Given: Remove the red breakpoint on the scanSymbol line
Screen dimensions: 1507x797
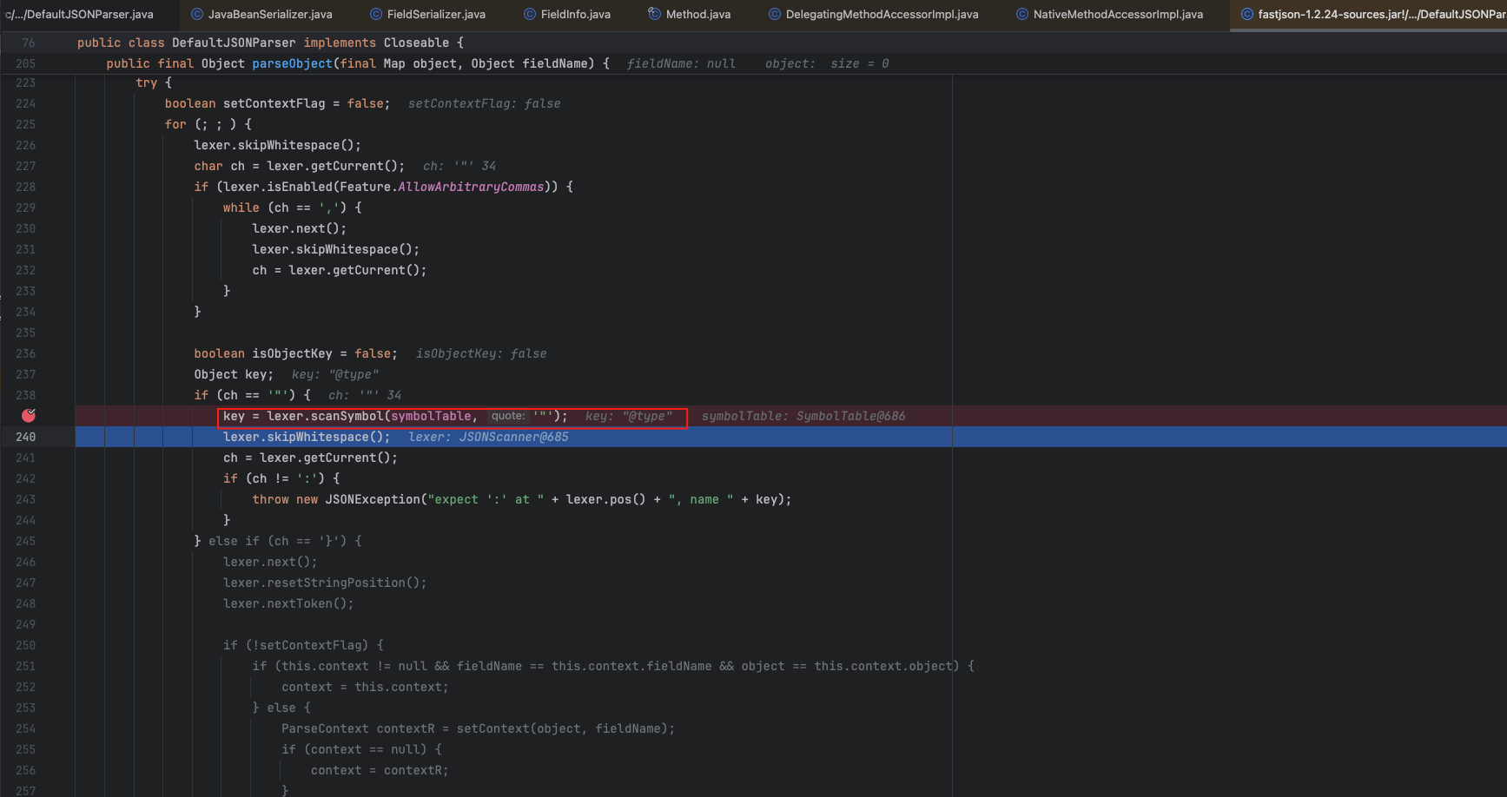Looking at the screenshot, I should (29, 416).
